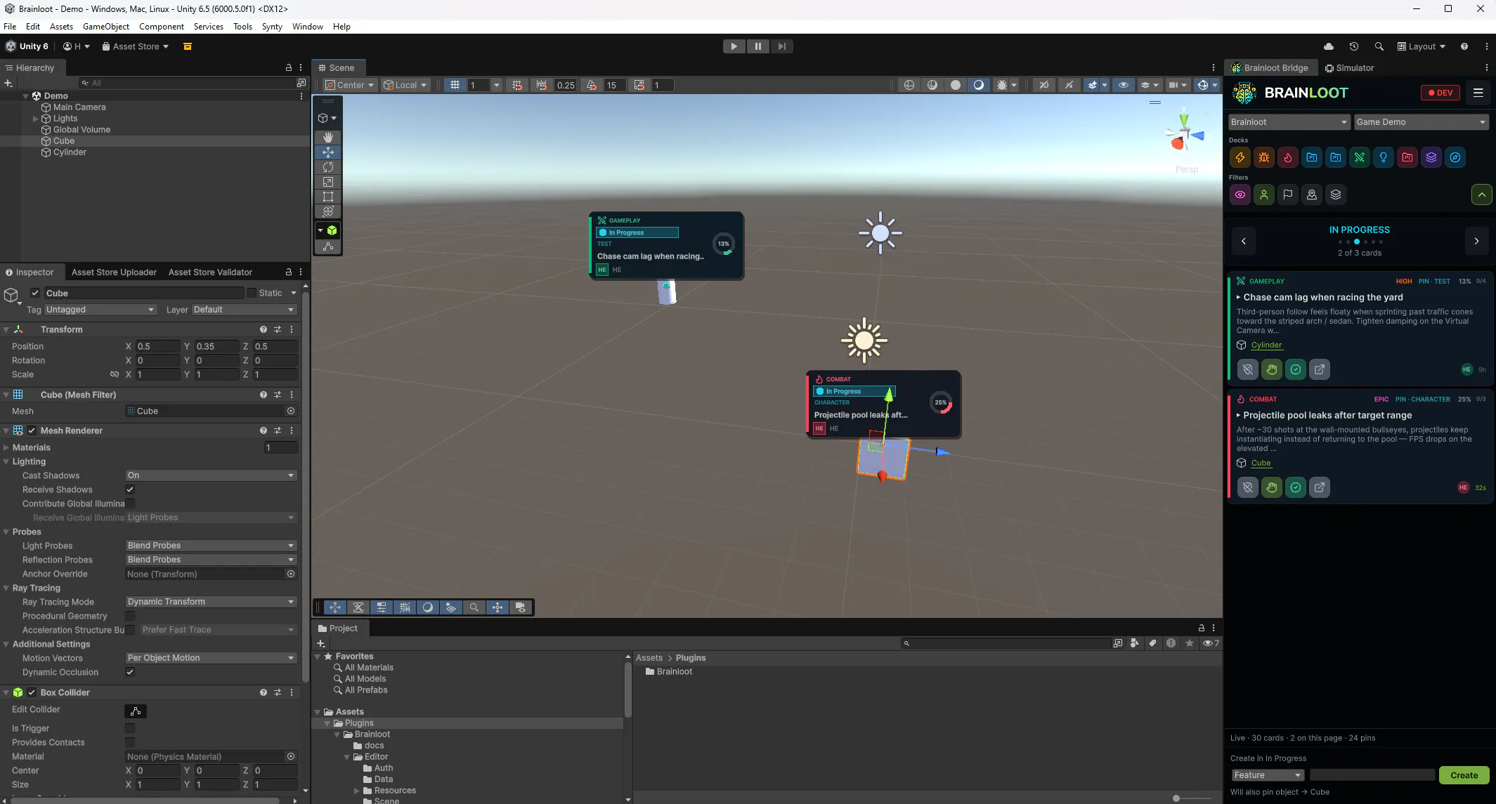The width and height of the screenshot is (1496, 804).
Task: Click the Play button
Action: tap(734, 46)
